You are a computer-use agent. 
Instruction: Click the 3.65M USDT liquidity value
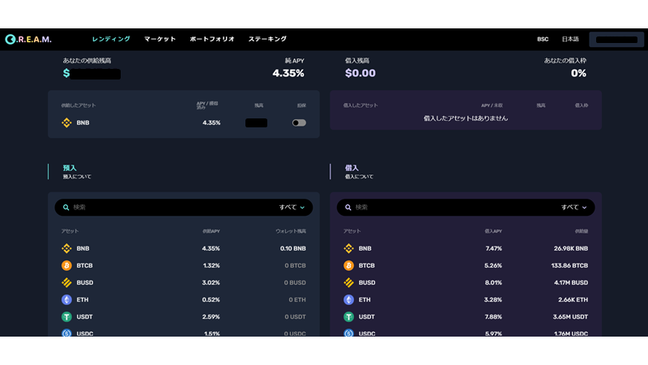570,316
